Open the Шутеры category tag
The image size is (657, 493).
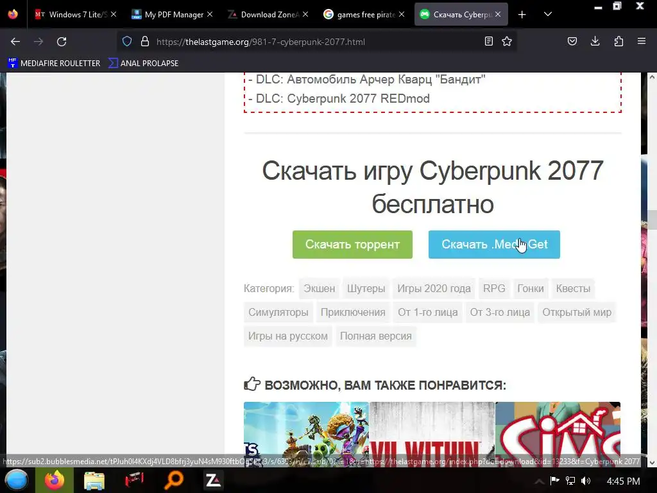point(366,288)
